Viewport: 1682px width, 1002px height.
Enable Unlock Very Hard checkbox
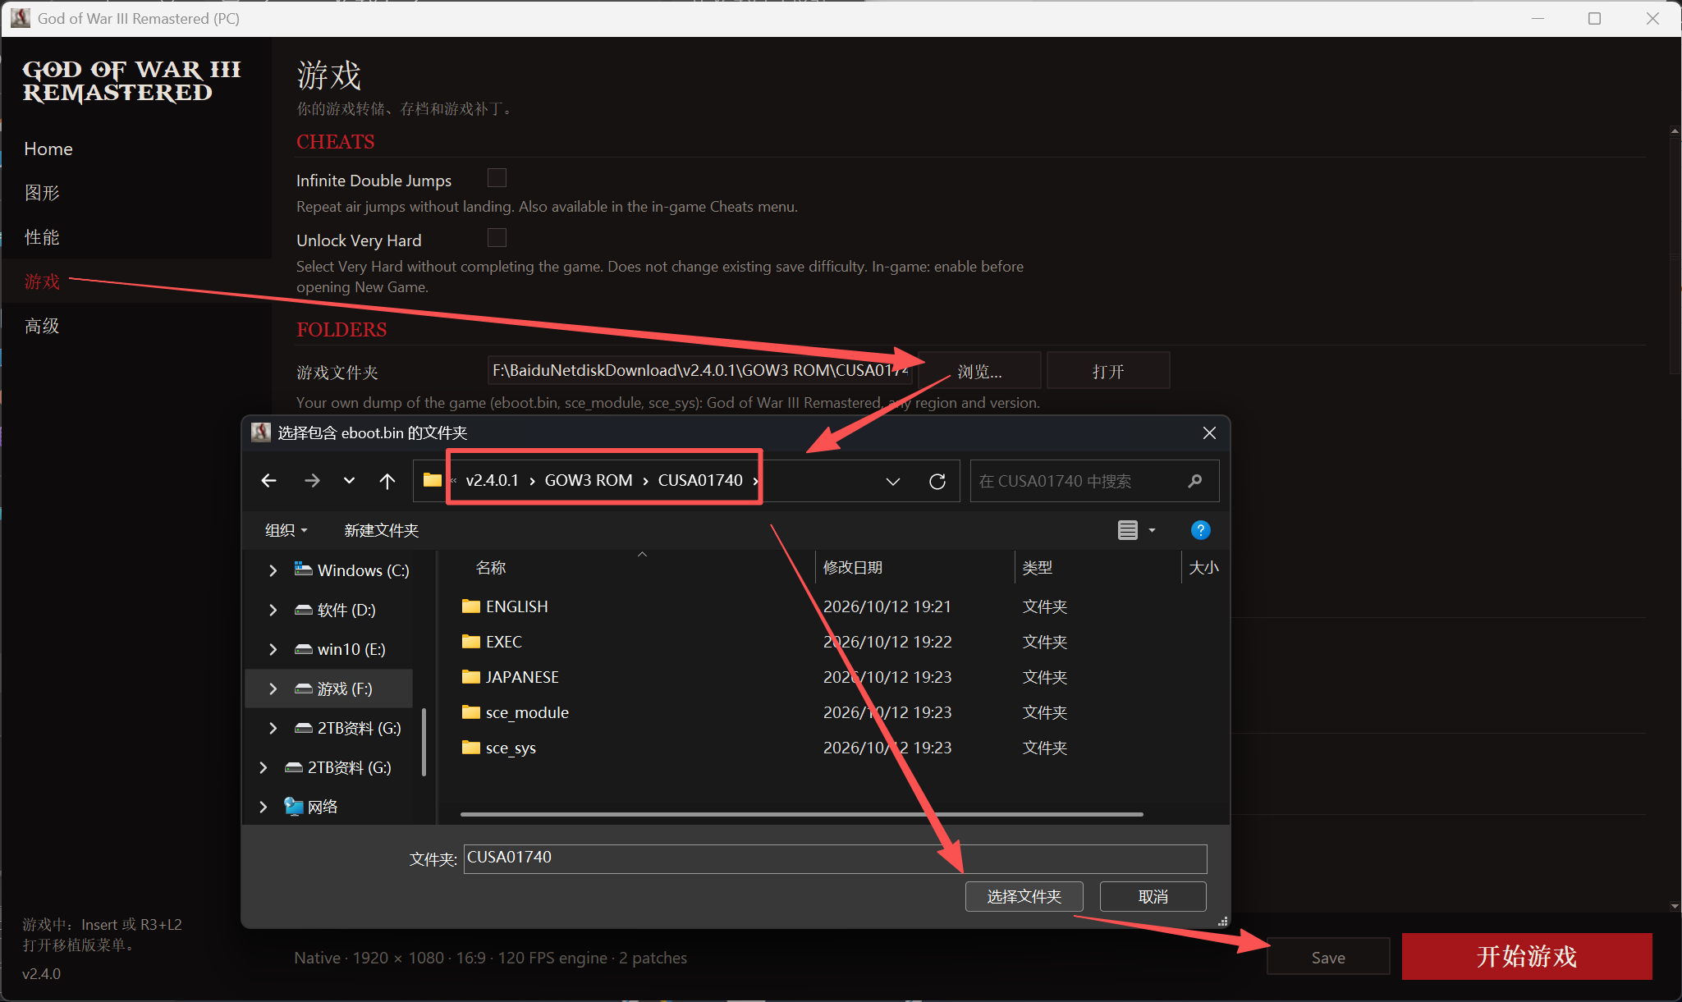tap(497, 238)
